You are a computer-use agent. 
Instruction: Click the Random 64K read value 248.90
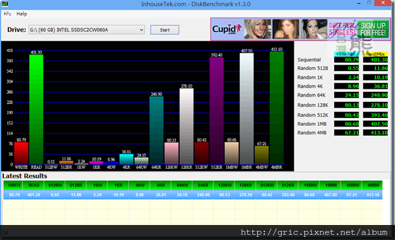(x=375, y=95)
